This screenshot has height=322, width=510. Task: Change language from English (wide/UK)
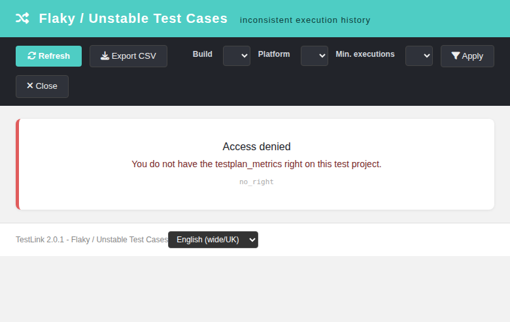[x=213, y=240]
